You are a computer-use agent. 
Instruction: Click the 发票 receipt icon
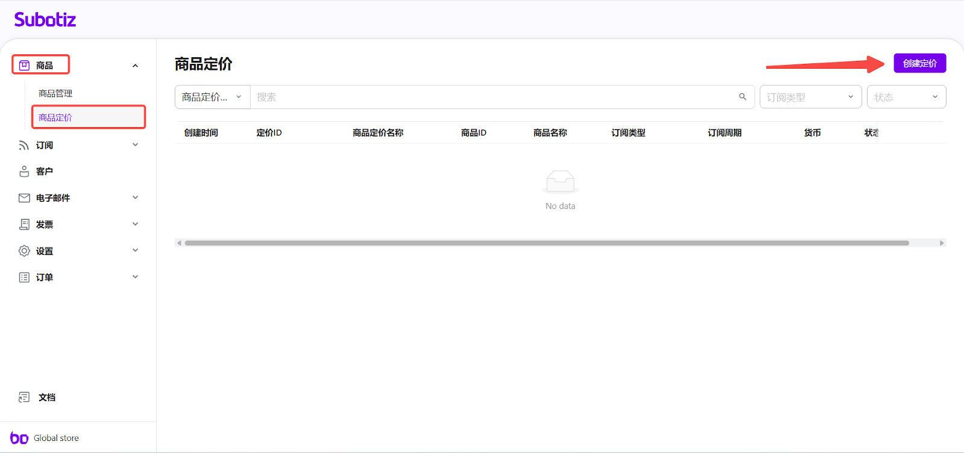point(24,225)
